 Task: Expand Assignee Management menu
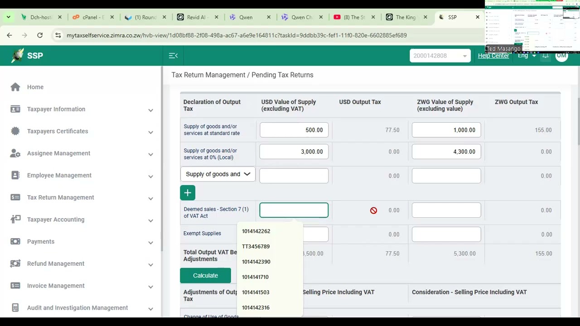click(150, 154)
